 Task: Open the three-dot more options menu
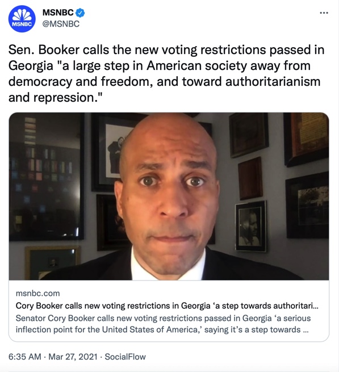pos(324,13)
